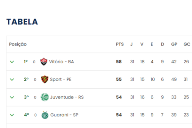Click the Sport Recife club crest
Viewport: 192px width, 128px height.
44,79
